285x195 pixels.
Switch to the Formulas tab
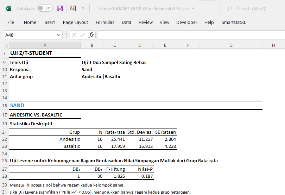click(105, 22)
